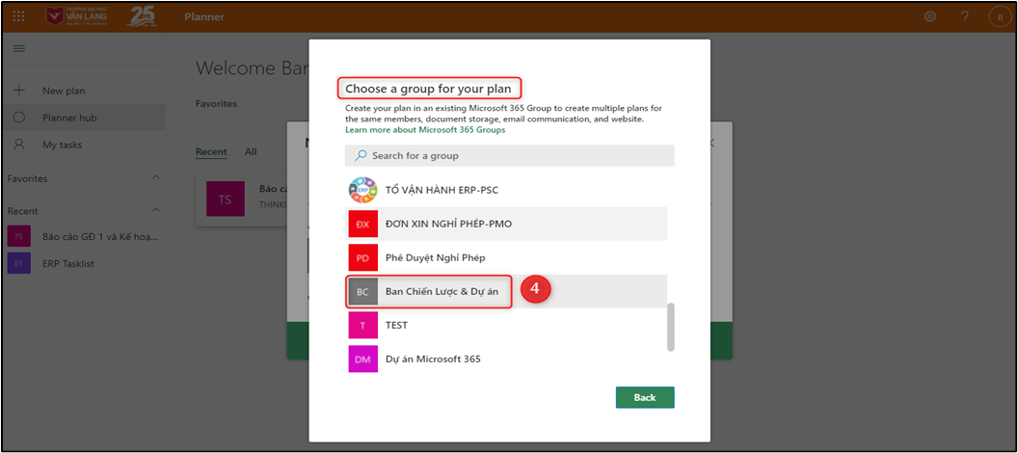Click the pink TS plan tile in sidebar
The height and width of the screenshot is (453, 1018).
(x=19, y=236)
